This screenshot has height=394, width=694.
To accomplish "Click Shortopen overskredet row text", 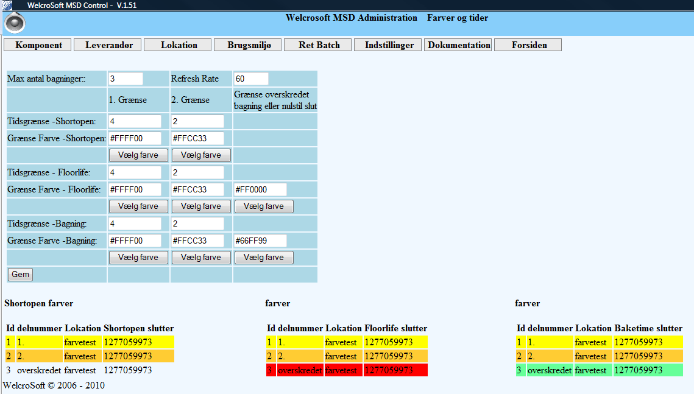I will pos(40,370).
